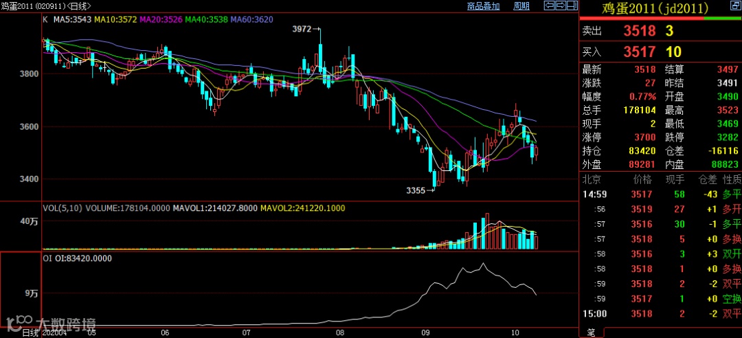
Task: Click the 幅度 value 0.77%
Action: pos(642,97)
